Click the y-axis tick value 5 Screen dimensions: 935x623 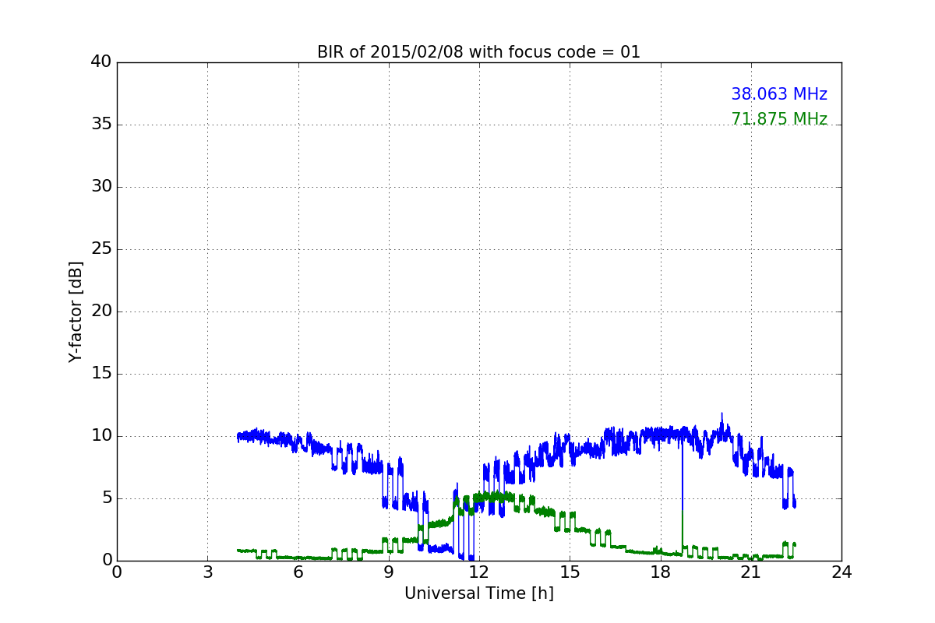(x=106, y=498)
